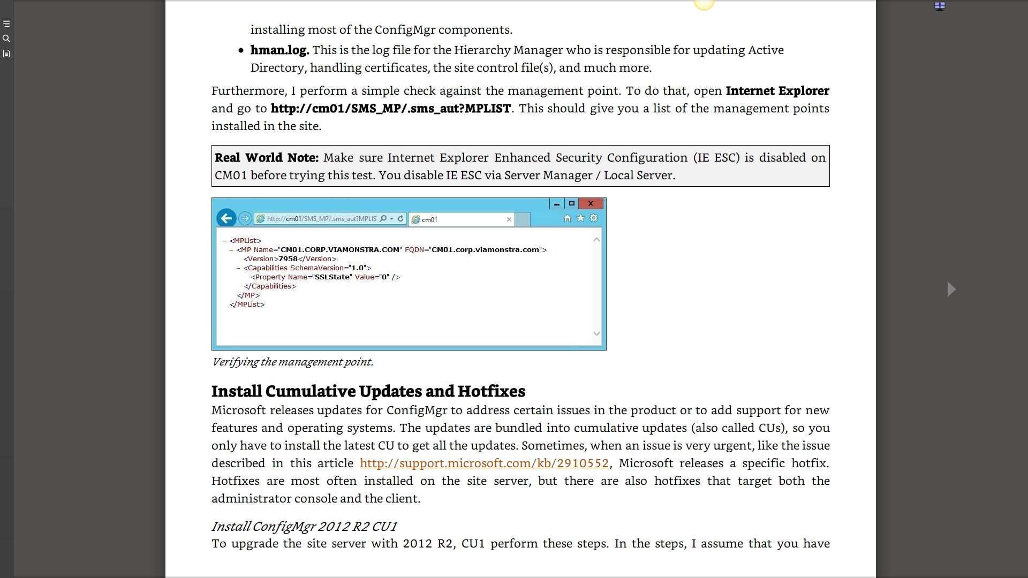
Task: Collapse the MPList XML node minus sign
Action: click(224, 241)
